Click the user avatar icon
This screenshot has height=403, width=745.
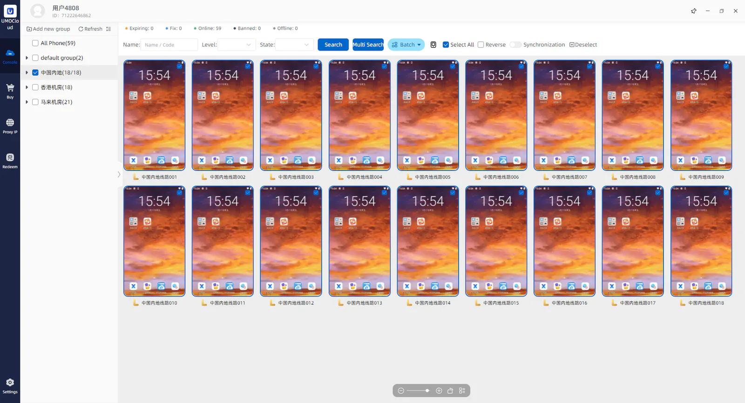[38, 11]
